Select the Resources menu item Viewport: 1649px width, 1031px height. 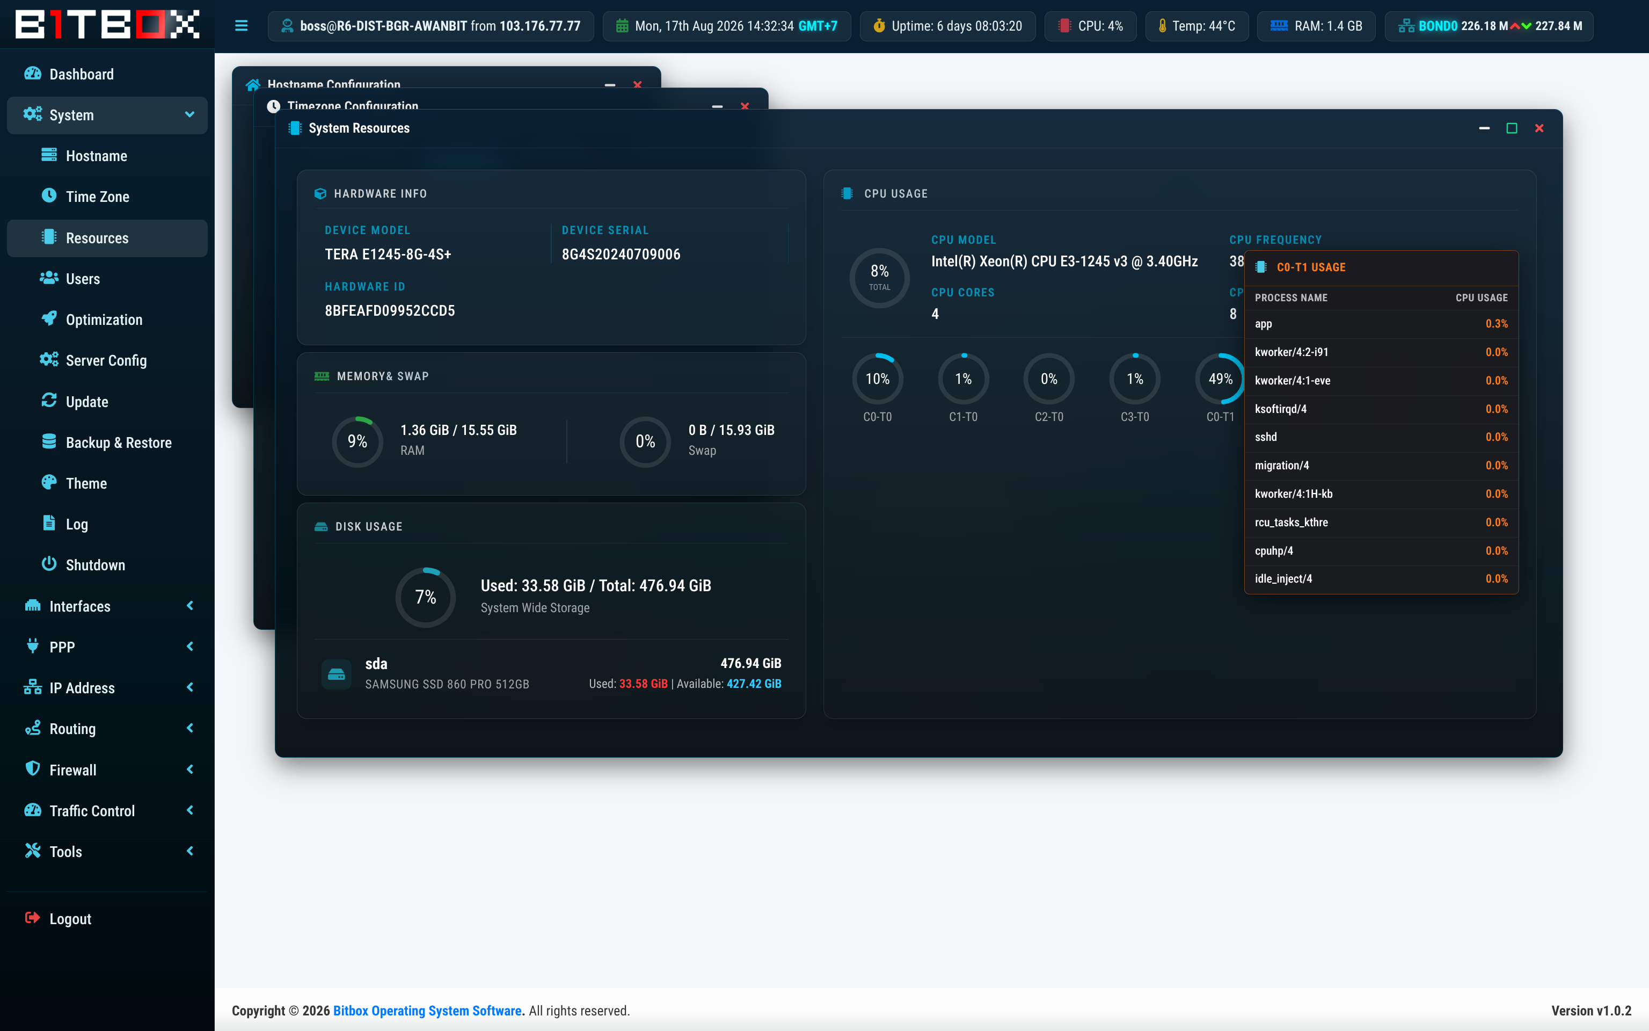pyautogui.click(x=107, y=238)
